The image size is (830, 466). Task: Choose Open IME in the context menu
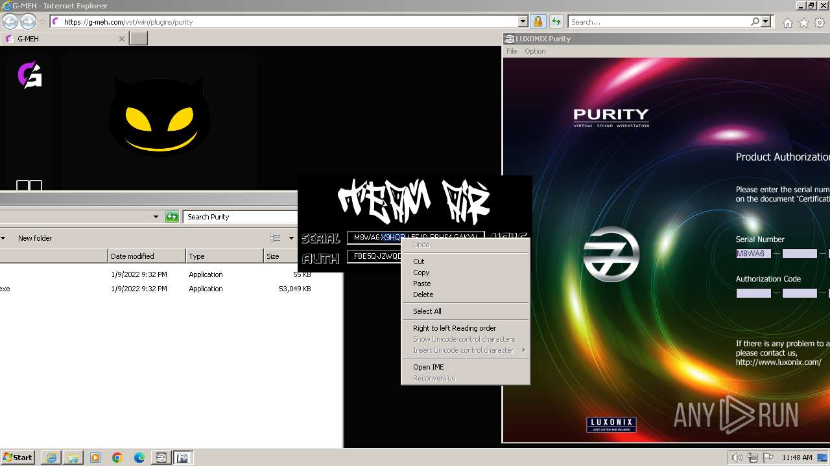(x=466, y=367)
